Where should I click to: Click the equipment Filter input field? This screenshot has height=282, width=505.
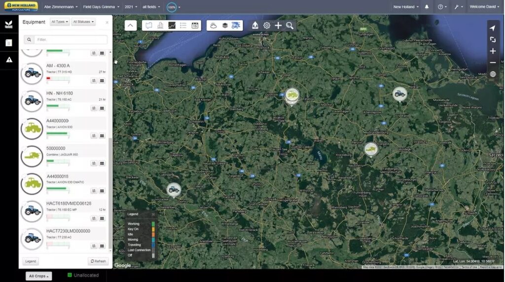point(71,39)
